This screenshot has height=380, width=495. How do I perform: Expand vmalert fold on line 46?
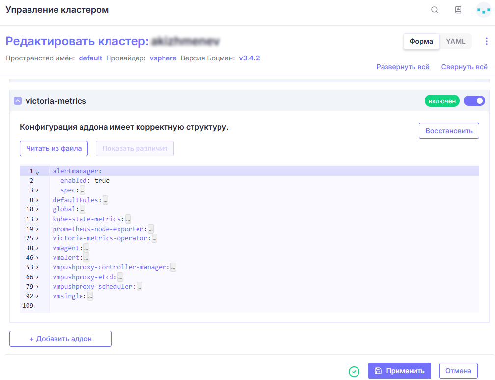click(x=37, y=258)
